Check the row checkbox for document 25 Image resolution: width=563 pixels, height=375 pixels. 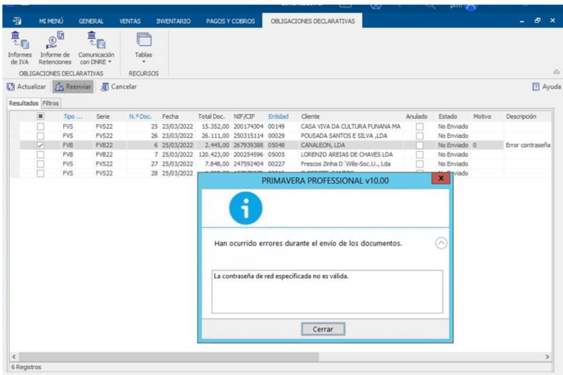pos(40,127)
